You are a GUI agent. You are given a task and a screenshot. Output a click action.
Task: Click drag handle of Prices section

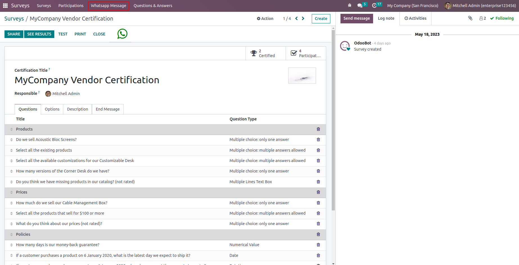coord(12,192)
